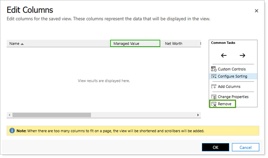The width and height of the screenshot is (268, 158).
Task: Click the partially visible column after Net Worth
Action: point(200,44)
